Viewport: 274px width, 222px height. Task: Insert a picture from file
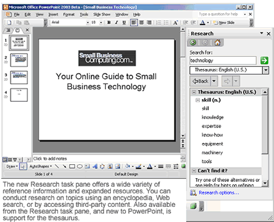[118, 167]
